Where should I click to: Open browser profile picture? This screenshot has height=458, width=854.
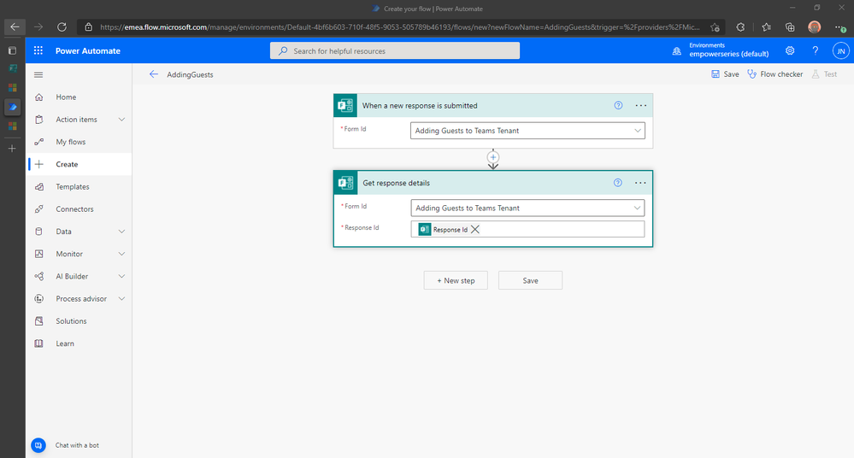pyautogui.click(x=814, y=26)
